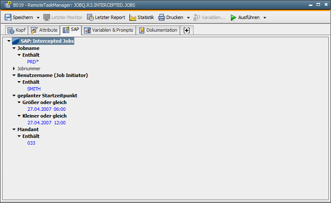Viewport: 331px width, 203px height.
Task: Open the Letzter Report icon
Action: [90, 17]
